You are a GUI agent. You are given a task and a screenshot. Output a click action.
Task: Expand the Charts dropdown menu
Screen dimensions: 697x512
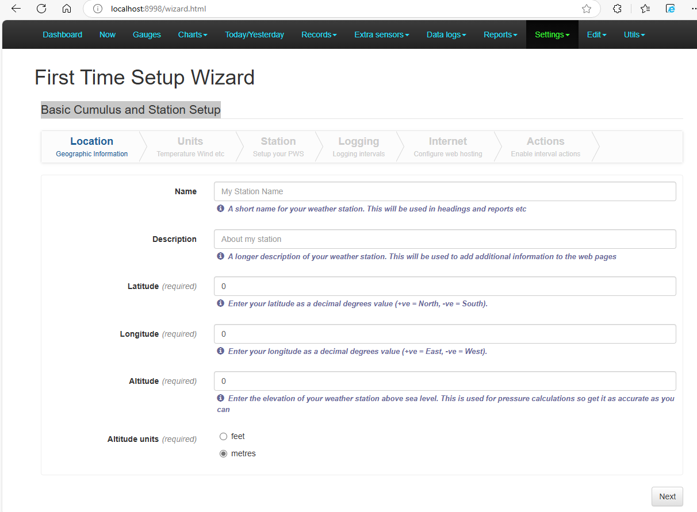click(193, 34)
